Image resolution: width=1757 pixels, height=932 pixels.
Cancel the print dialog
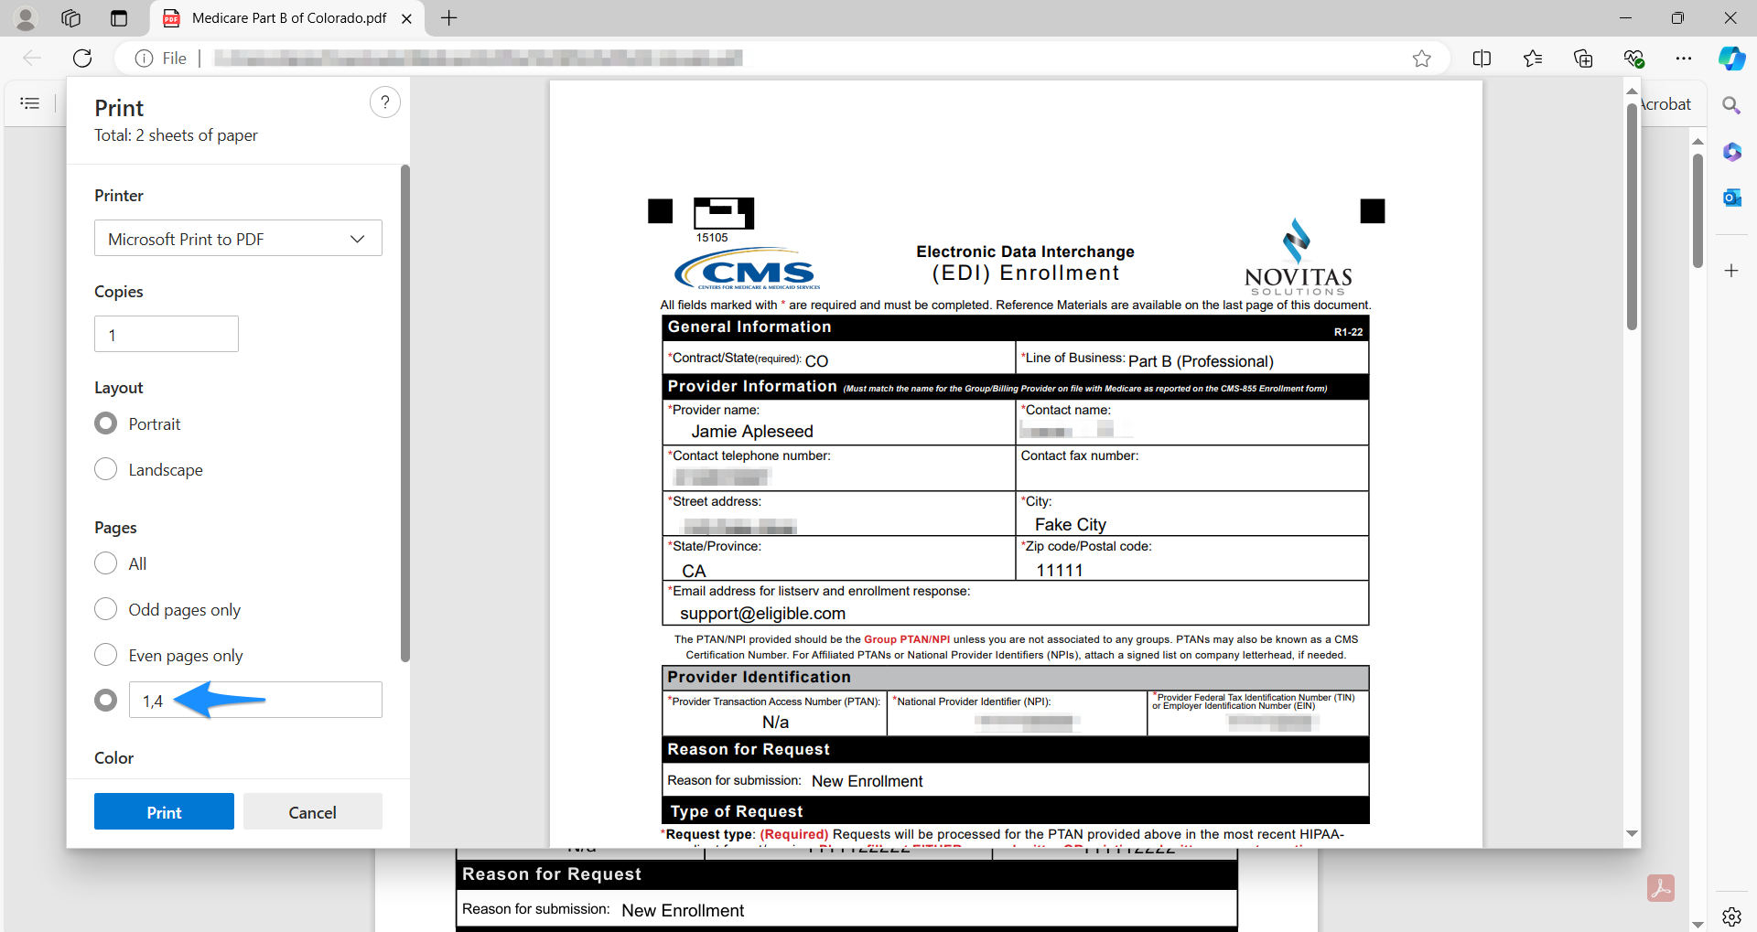pos(313,812)
